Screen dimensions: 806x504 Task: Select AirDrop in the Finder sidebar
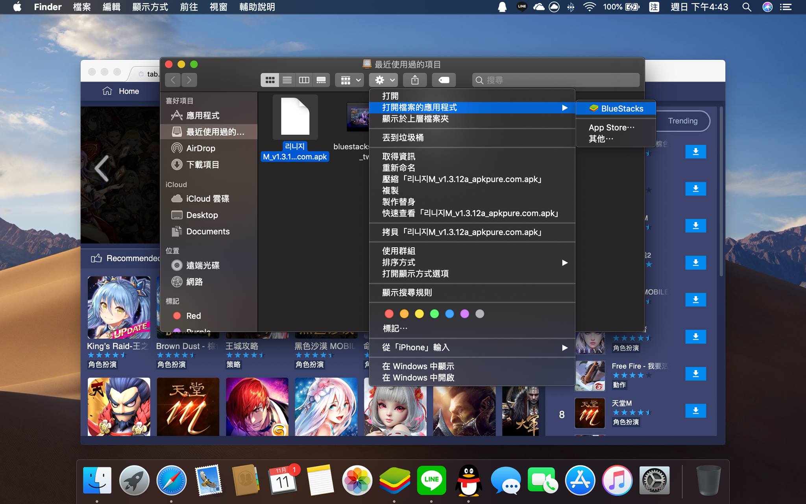[x=209, y=148]
